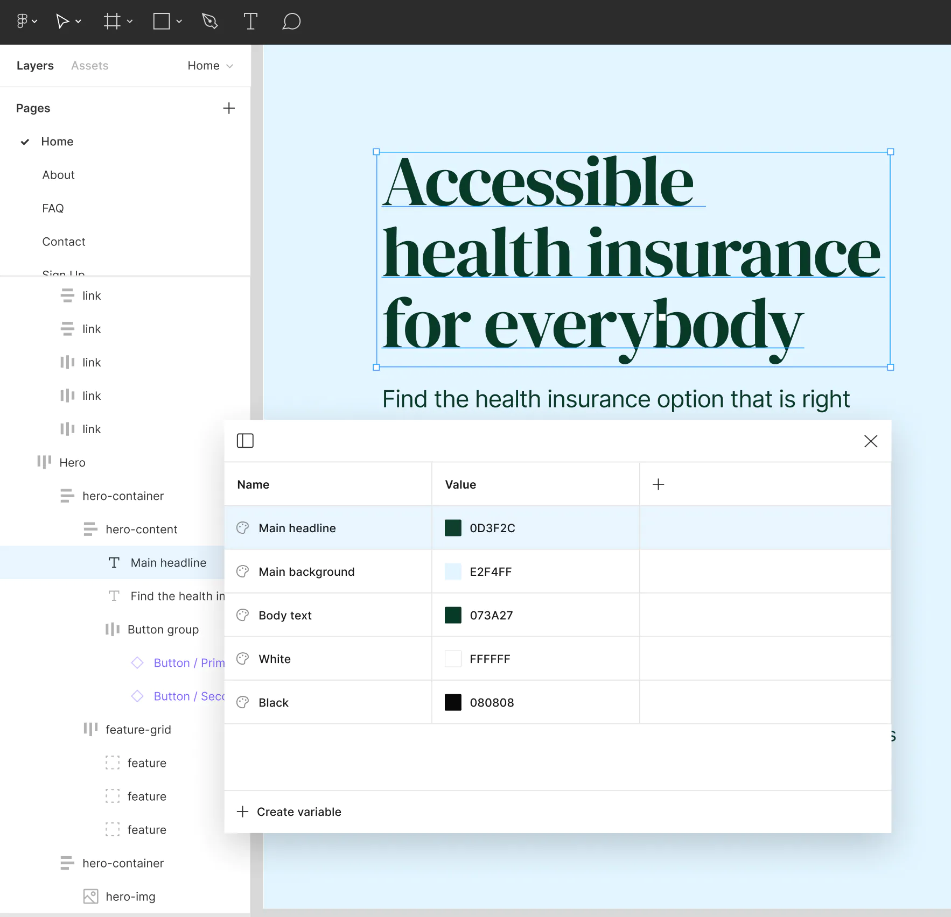Switch to the Layers tab
951x917 pixels.
click(35, 66)
